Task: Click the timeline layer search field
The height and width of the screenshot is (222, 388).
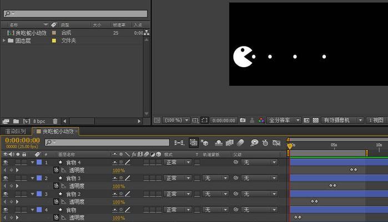Action: (x=107, y=142)
